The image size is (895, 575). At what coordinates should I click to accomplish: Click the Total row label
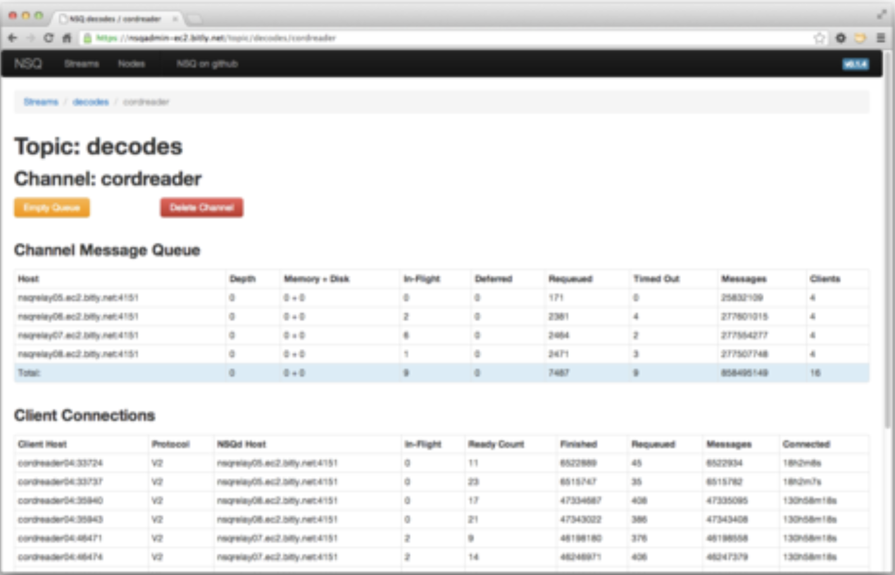(x=29, y=373)
